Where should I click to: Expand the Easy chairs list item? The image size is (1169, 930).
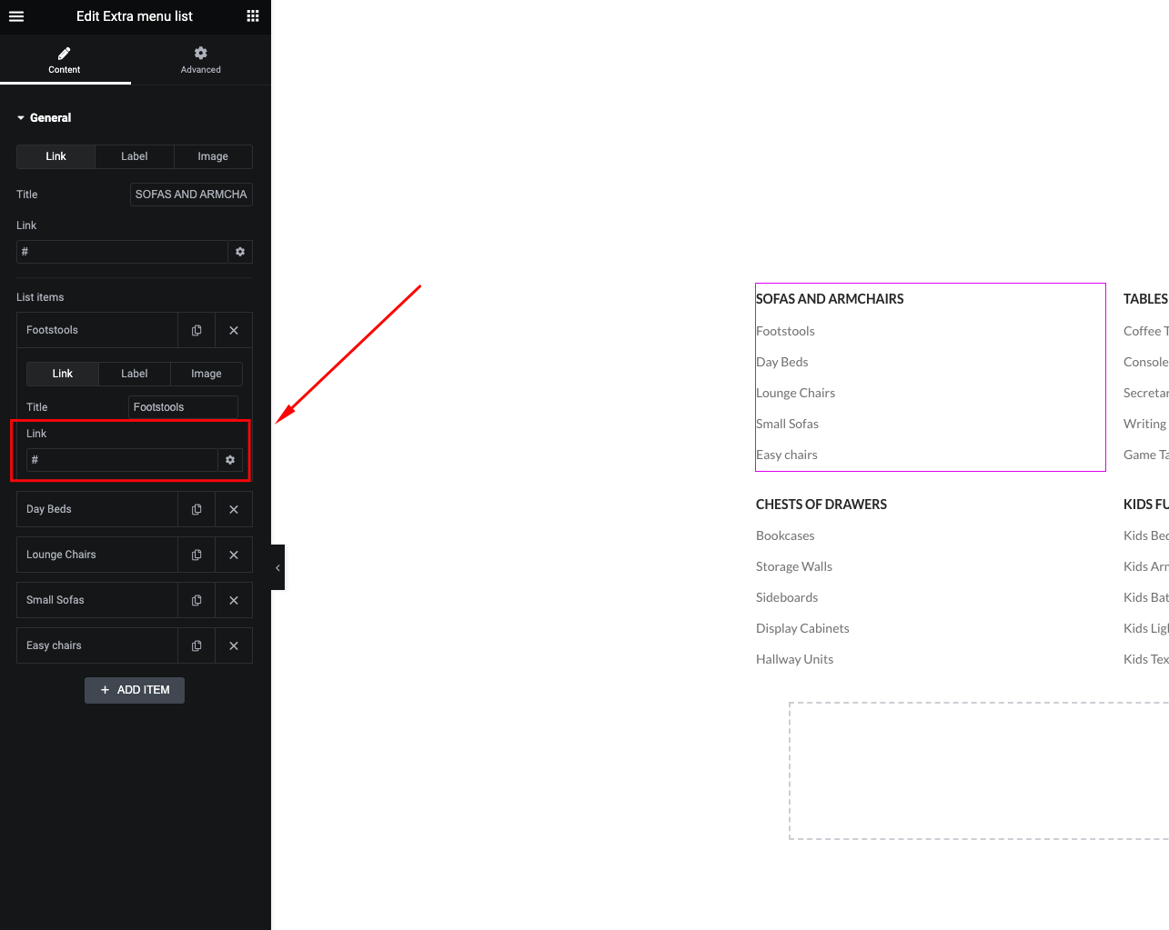point(96,645)
